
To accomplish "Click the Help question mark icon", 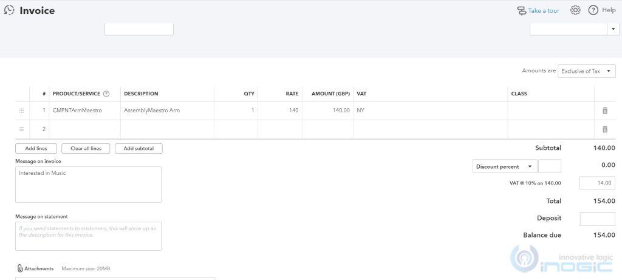I will pyautogui.click(x=593, y=10).
